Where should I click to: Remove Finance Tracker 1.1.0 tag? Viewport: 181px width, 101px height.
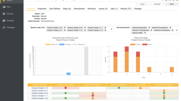click(x=85, y=30)
